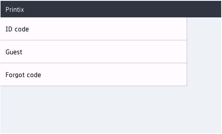Tap the ID code list row
This screenshot has width=222, height=134.
coord(93,29)
